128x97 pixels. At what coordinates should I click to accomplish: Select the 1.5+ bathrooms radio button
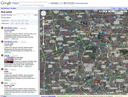point(16,24)
